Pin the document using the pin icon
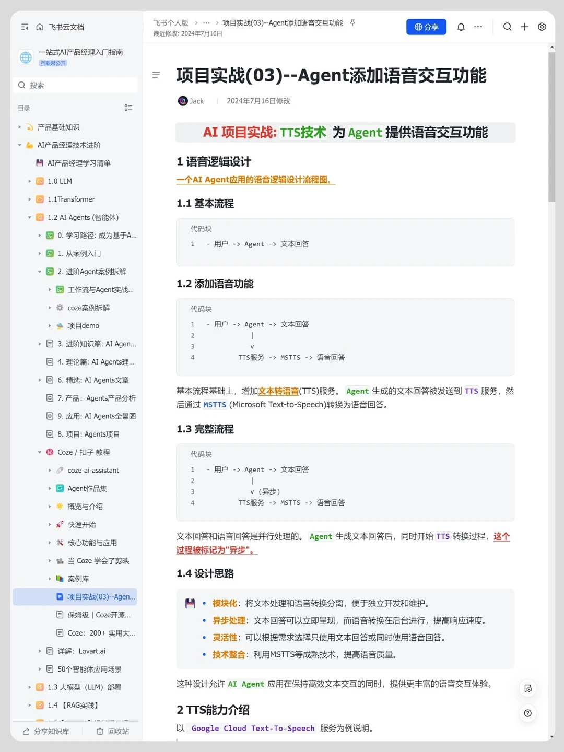 (x=352, y=23)
